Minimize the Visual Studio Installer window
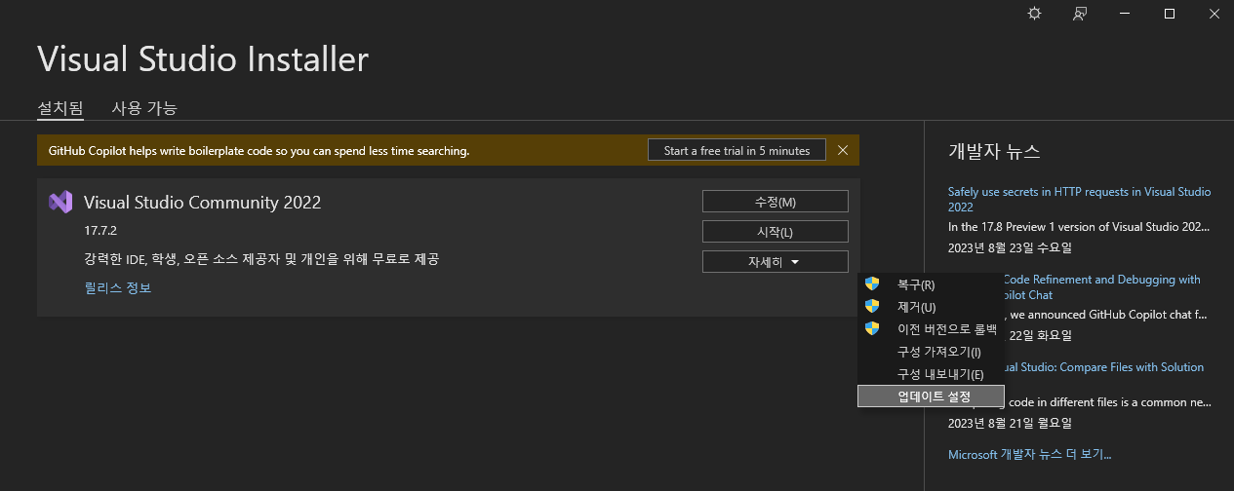 1125,14
